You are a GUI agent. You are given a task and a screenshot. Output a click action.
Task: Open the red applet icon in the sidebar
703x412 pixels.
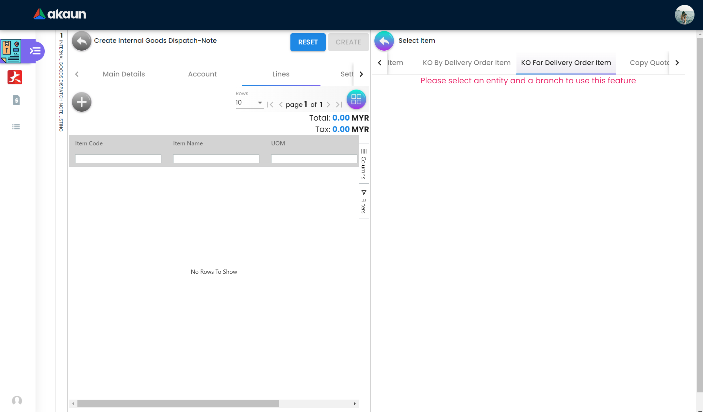pyautogui.click(x=15, y=77)
